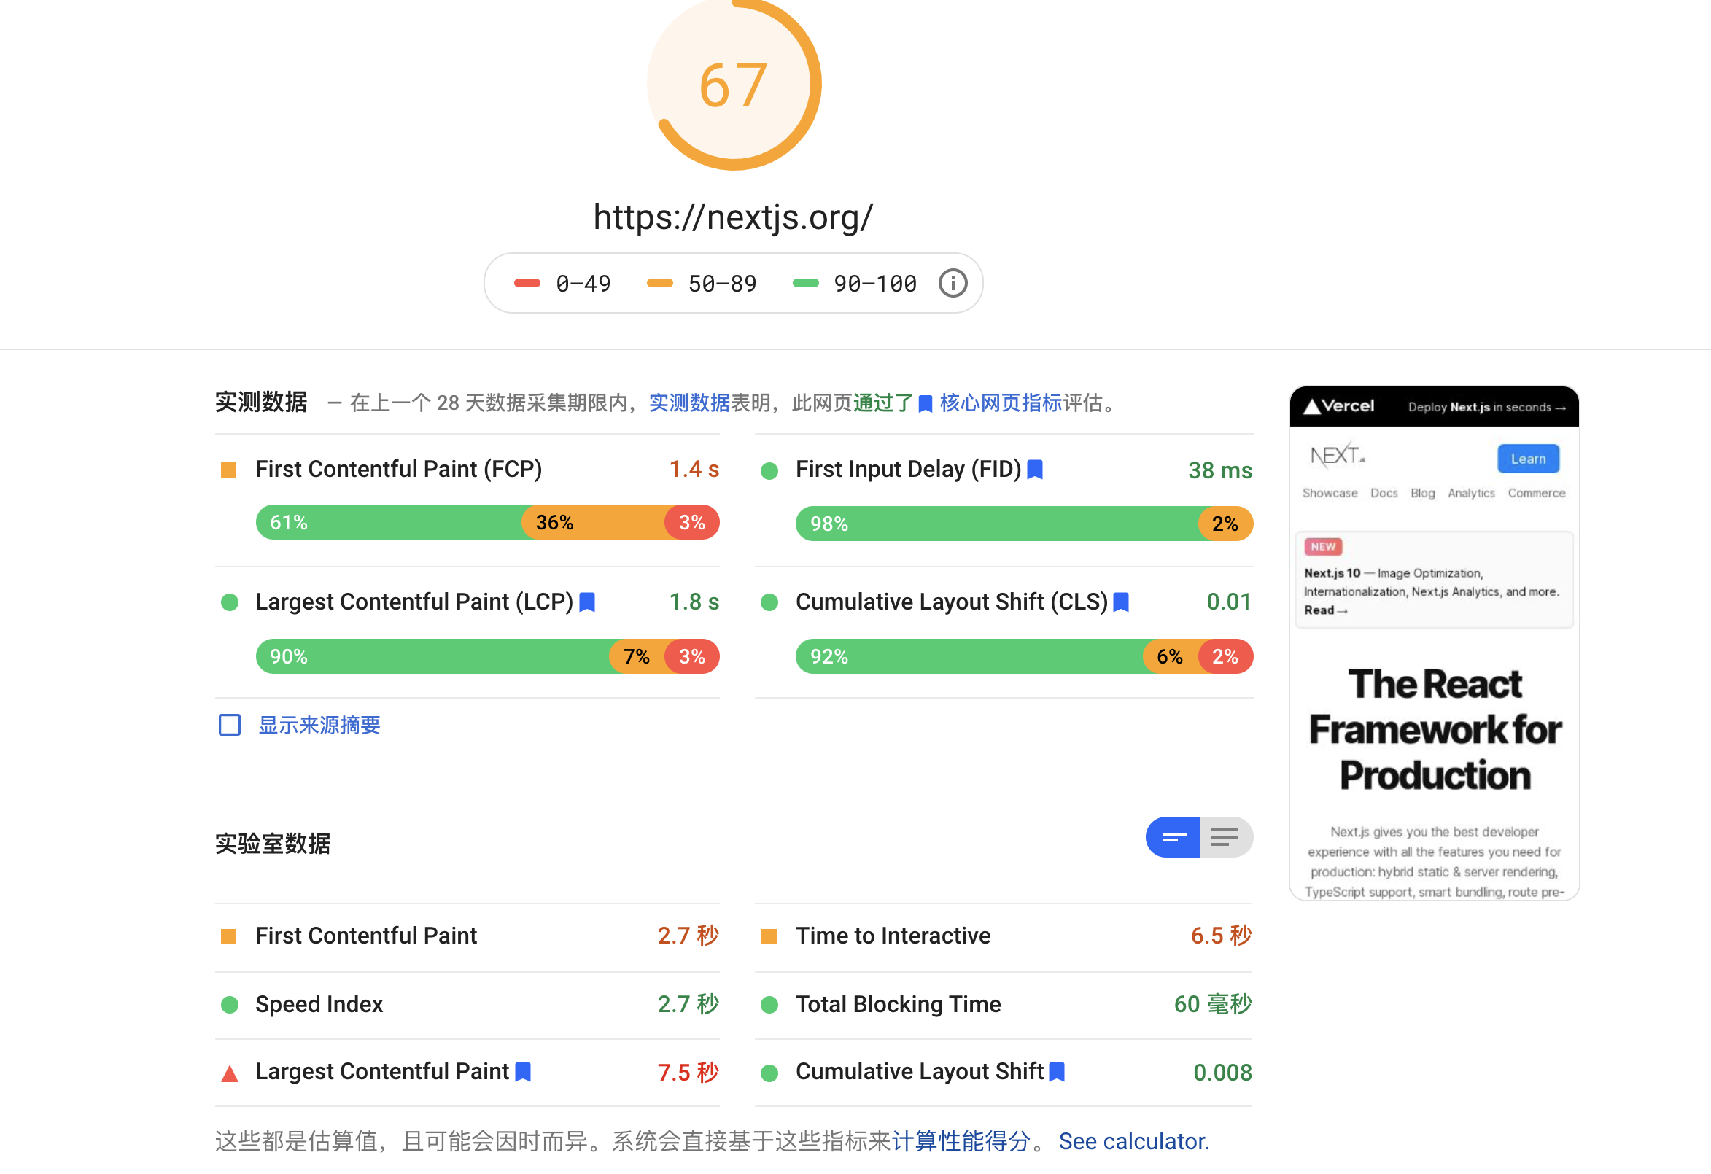Enable 显示来源摘要 checkbox
This screenshot has height=1174, width=1711.
click(230, 725)
